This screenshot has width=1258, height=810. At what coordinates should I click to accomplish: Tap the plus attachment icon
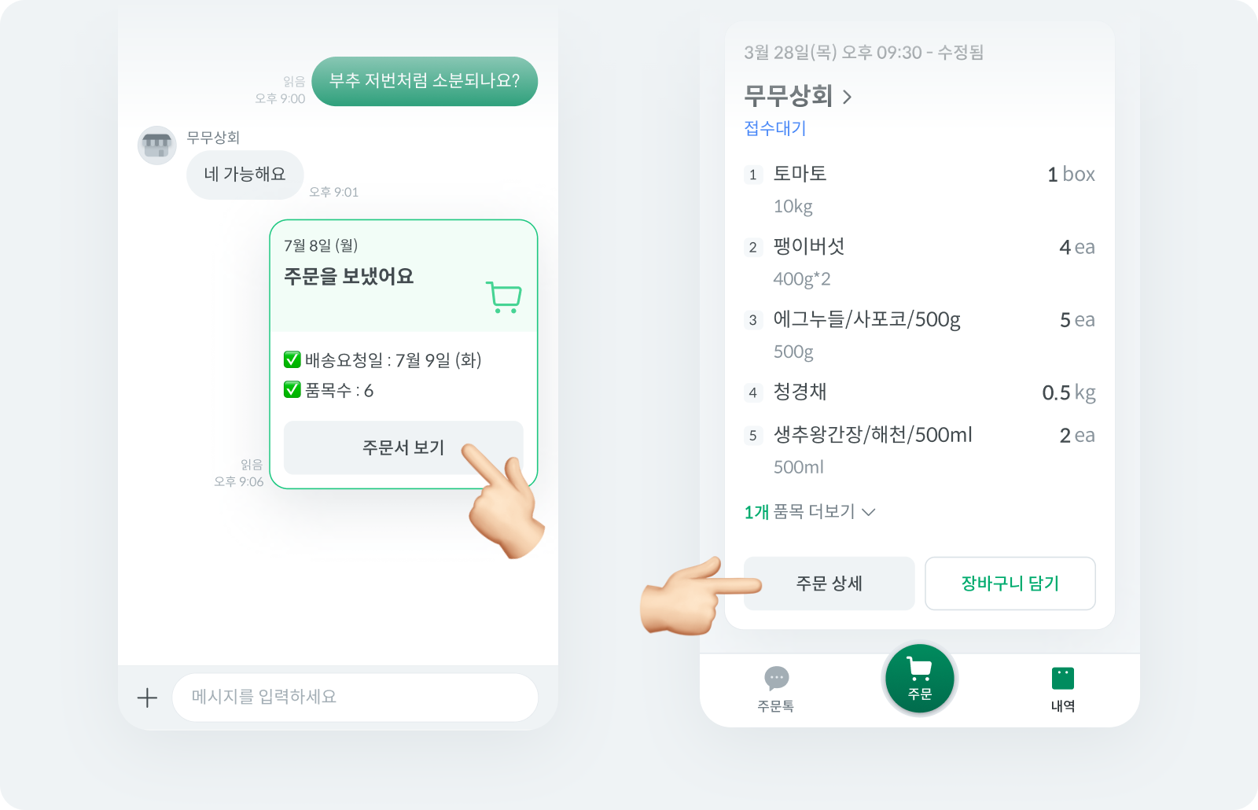pos(147,698)
